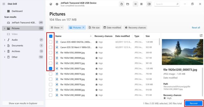The height and width of the screenshot is (107, 204).
Task: Select JetFlash Transcend 4GB scan result
Action: tap(23, 23)
